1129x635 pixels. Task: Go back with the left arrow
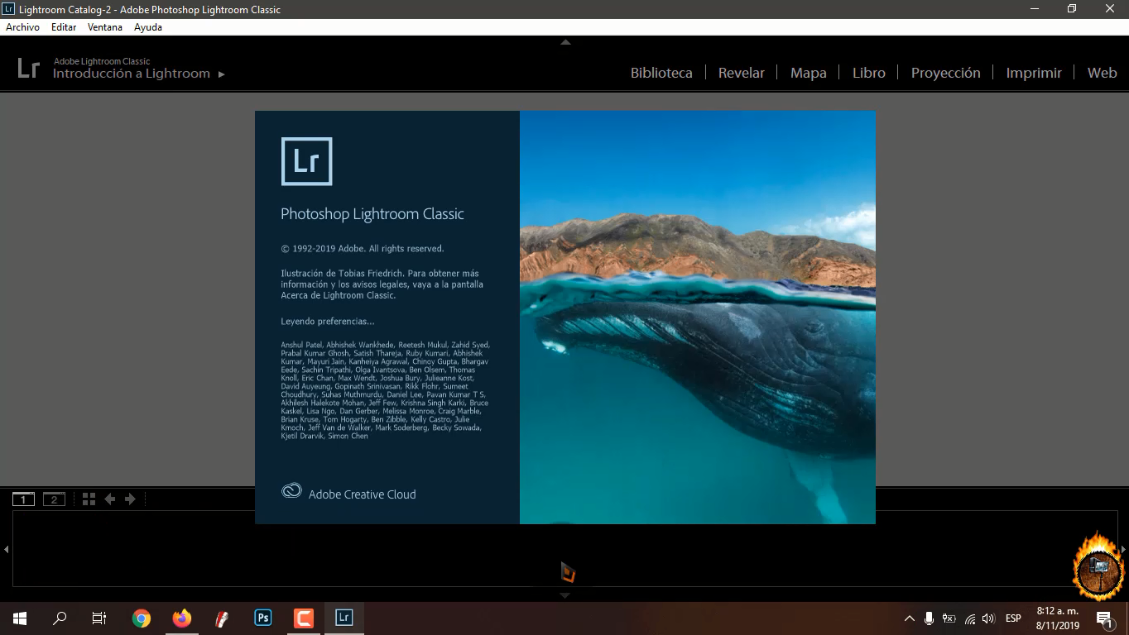(109, 499)
